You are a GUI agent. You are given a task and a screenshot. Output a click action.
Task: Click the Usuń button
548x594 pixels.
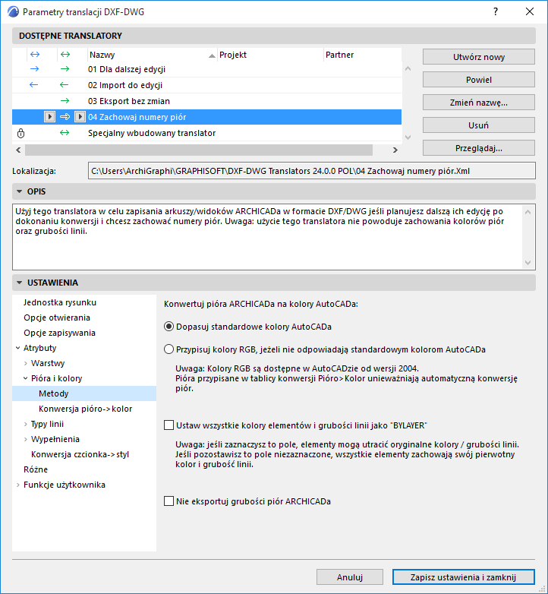(x=479, y=125)
